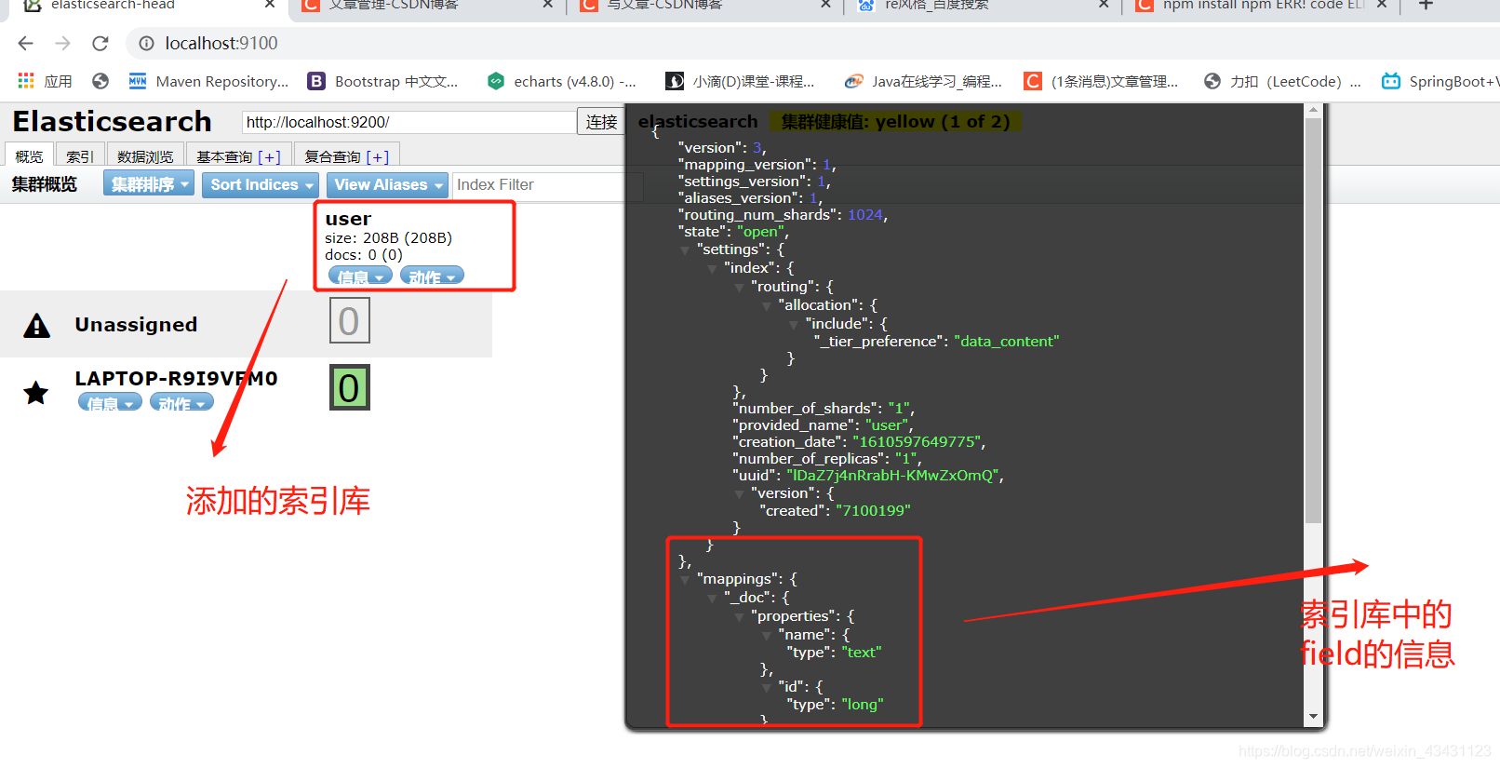The height and width of the screenshot is (768, 1500).
Task: Go back with the browser back arrow
Action: click(25, 43)
